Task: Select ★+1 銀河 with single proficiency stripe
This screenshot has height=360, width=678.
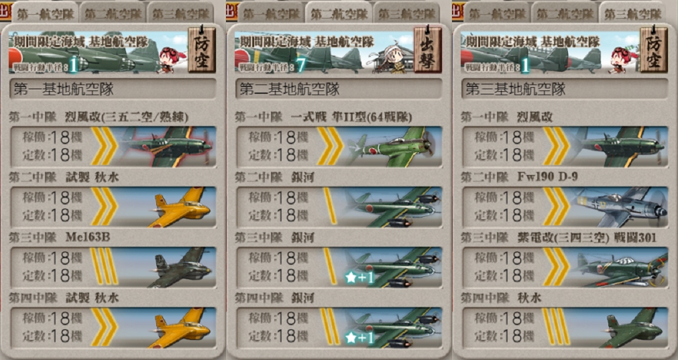Action: pyautogui.click(x=339, y=267)
